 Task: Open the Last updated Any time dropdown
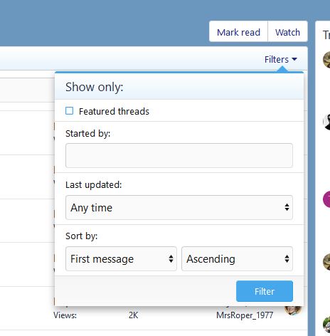pyautogui.click(x=179, y=207)
